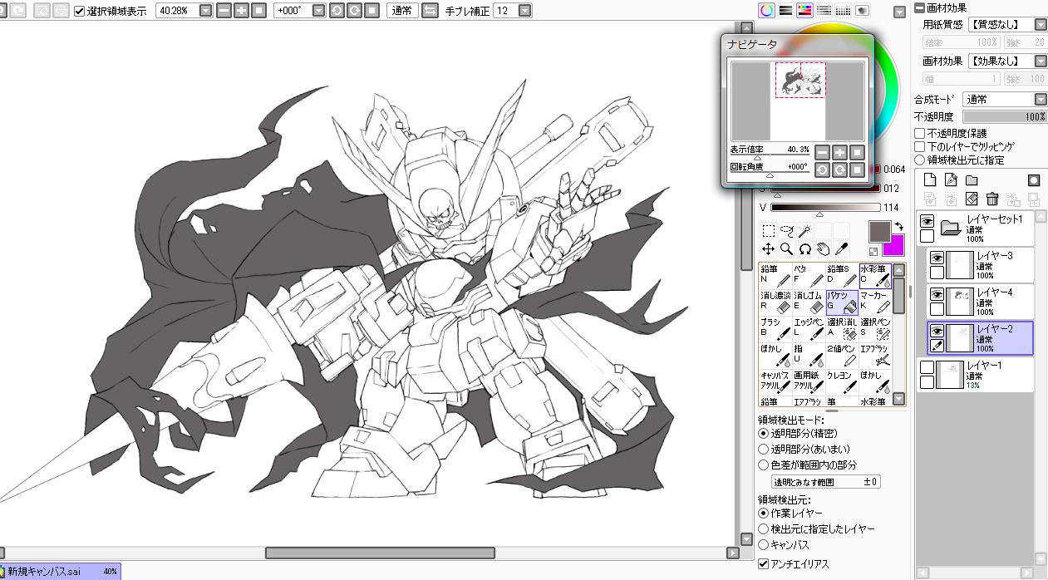Screen dimensions: 1048x580
Task: Zoom out with toolbar minus button
Action: (224, 11)
